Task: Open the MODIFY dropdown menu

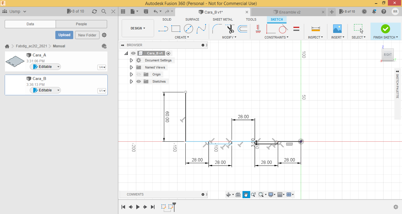Action: tap(229, 37)
